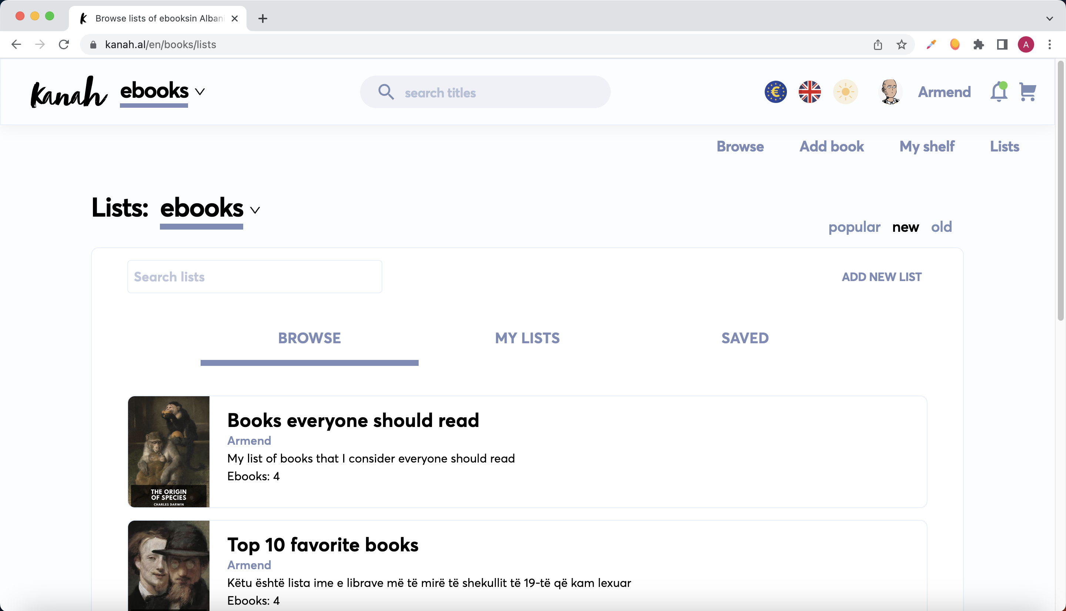The height and width of the screenshot is (611, 1066).
Task: Click the address bar URL
Action: coord(160,44)
